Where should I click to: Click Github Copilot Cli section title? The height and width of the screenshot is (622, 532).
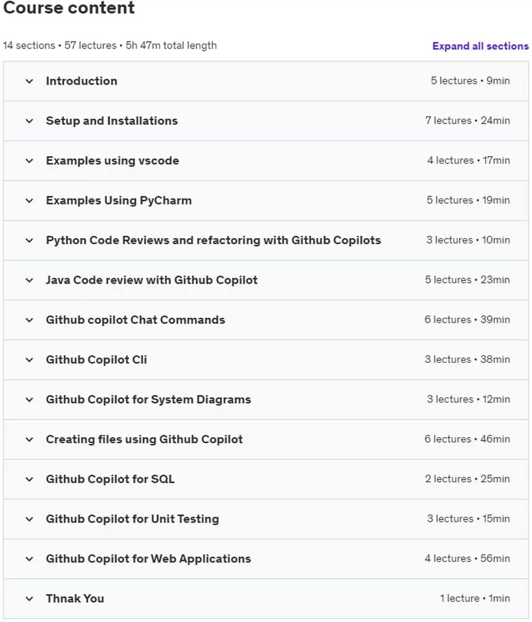[x=96, y=360]
